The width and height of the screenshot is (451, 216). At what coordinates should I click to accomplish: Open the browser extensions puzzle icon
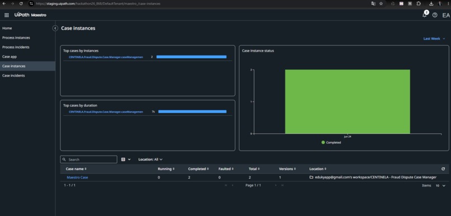[x=419, y=3]
